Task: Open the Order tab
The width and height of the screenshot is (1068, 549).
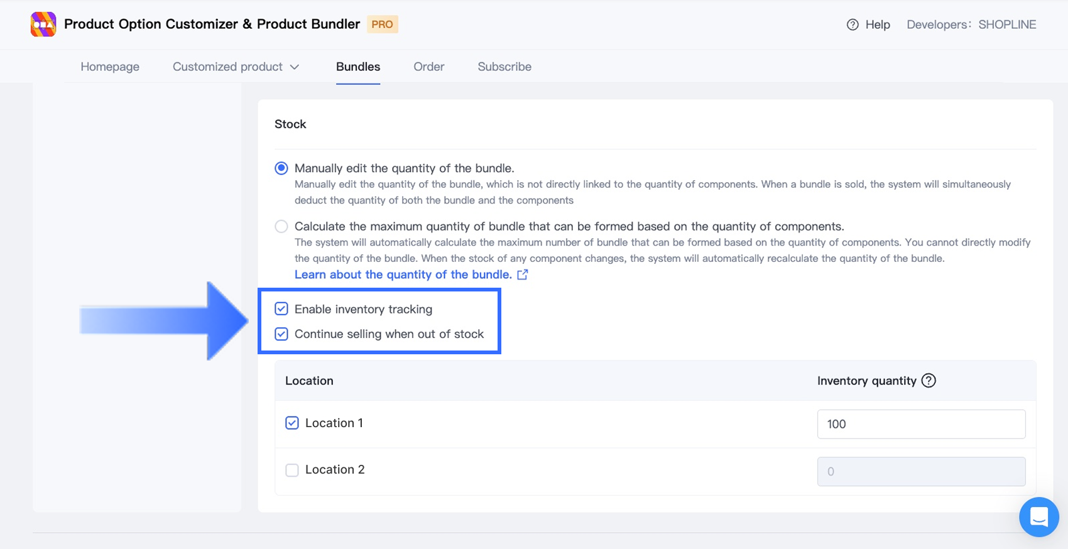Action: click(429, 67)
